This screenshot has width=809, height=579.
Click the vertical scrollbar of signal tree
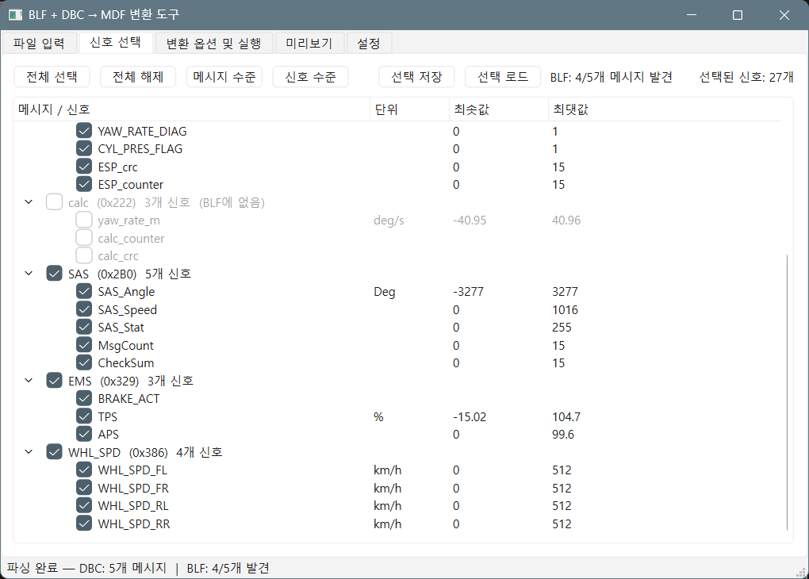(787, 392)
